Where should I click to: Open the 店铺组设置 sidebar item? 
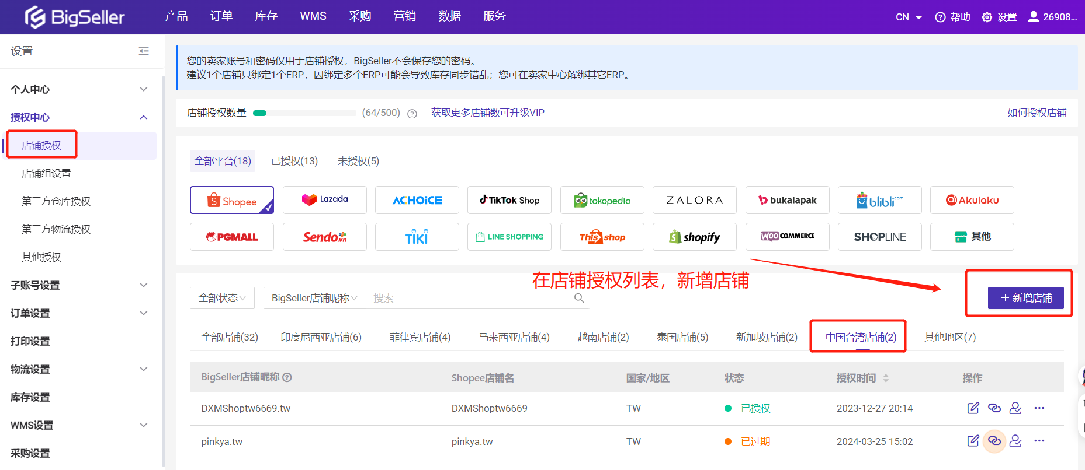[x=46, y=173]
